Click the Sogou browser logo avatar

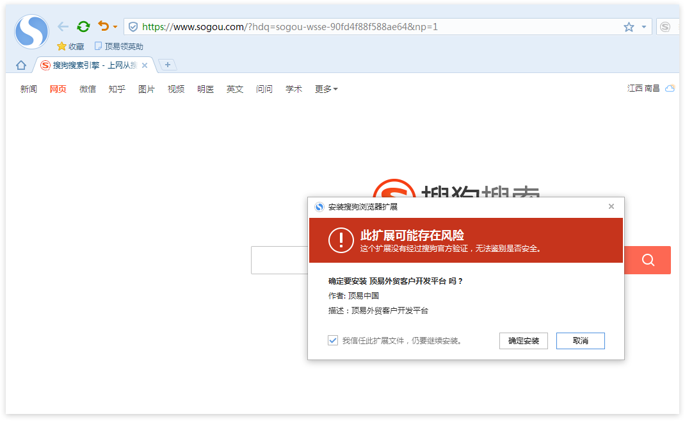[31, 31]
